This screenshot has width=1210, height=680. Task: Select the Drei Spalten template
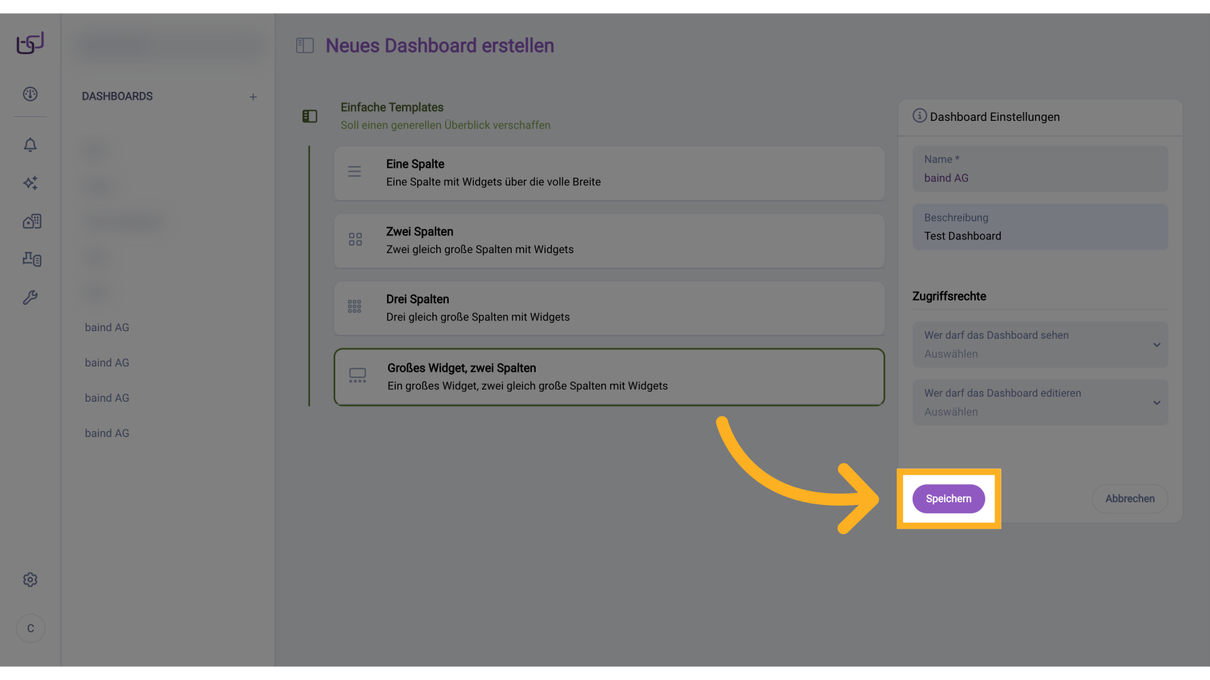coord(609,308)
